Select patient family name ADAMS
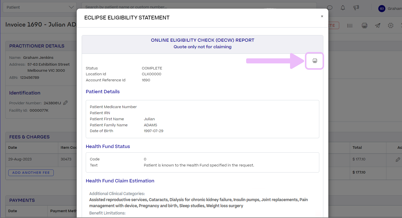Viewport: 402px width, 218px height. pyautogui.click(x=151, y=125)
